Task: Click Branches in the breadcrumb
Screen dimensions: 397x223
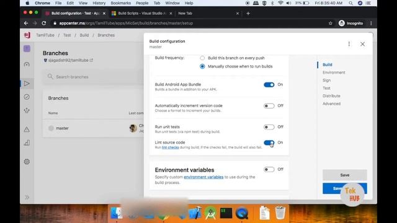Action: coord(106,35)
